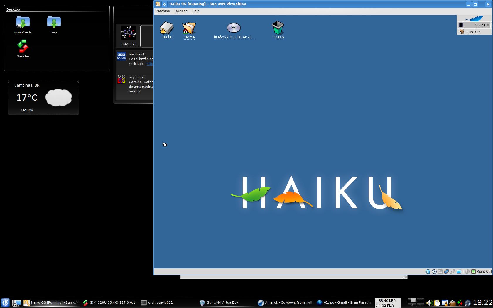This screenshot has height=308, width=493.
Task: Switch to the Sancho transfer rates taskbar entry
Action: 110,303
